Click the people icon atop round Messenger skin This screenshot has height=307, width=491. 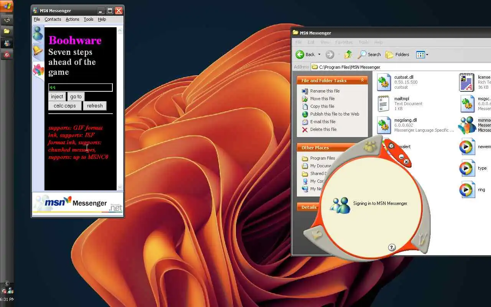[x=370, y=146]
